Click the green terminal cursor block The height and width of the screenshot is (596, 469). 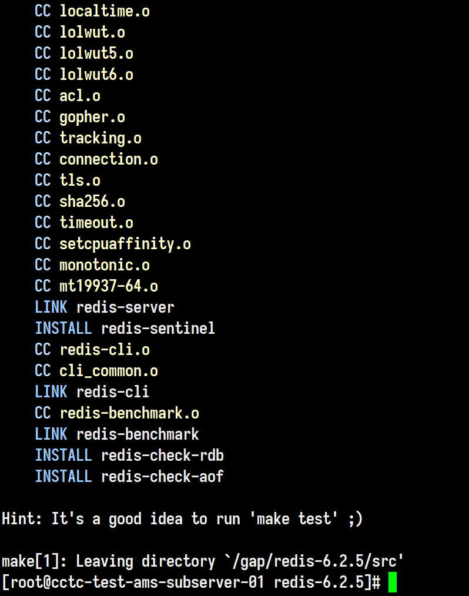pos(392,582)
